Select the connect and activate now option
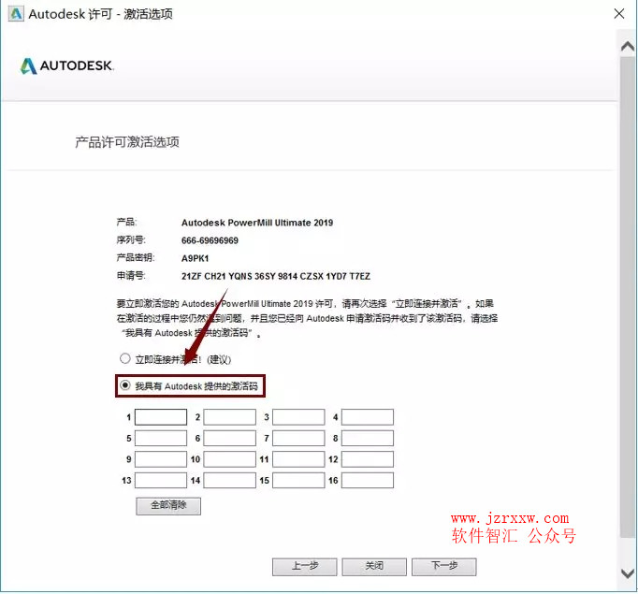Viewport: 638px width, 594px height. [x=125, y=359]
